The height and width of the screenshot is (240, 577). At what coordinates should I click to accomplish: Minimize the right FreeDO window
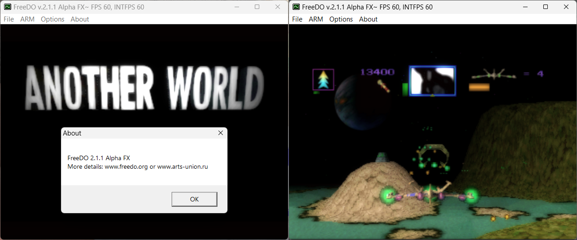pyautogui.click(x=525, y=7)
